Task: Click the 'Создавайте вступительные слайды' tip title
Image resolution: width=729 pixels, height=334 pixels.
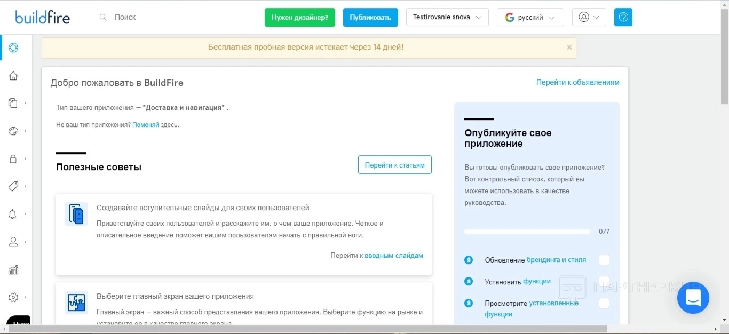Action: [x=203, y=208]
